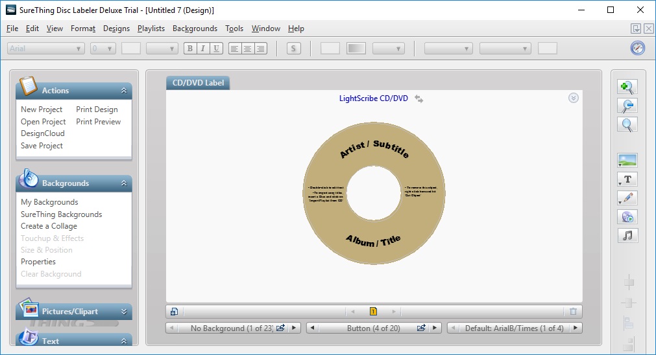This screenshot has width=656, height=355.
Task: Set left text alignment
Action: pos(235,49)
